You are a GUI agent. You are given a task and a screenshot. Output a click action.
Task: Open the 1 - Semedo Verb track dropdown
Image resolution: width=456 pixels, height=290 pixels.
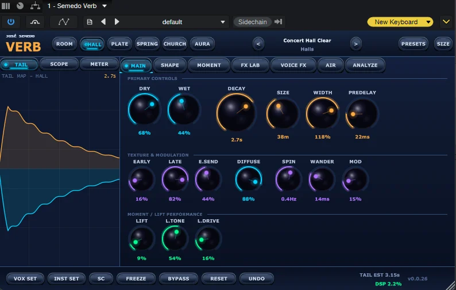click(78, 6)
